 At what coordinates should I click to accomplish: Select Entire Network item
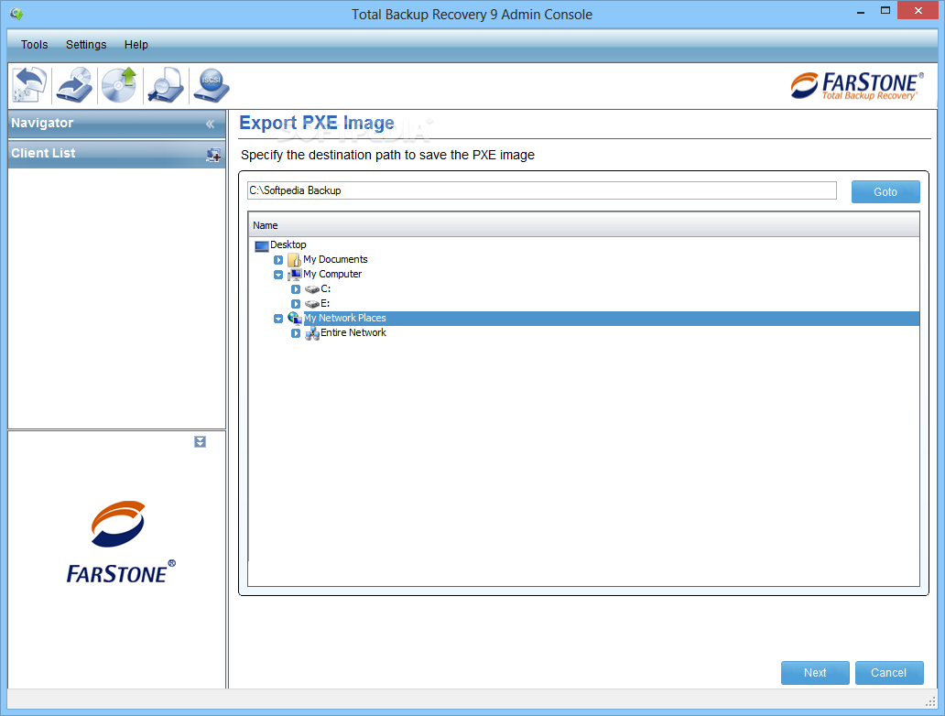coord(353,332)
